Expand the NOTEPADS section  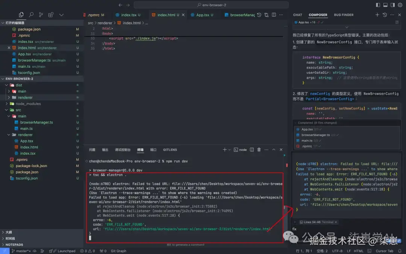[12, 245]
